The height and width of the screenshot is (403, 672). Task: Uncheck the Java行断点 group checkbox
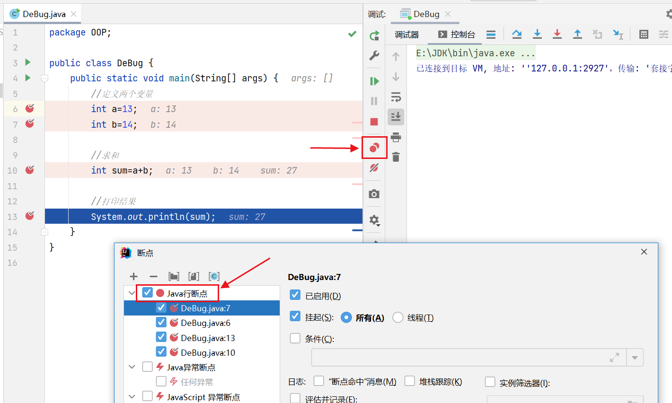[148, 293]
